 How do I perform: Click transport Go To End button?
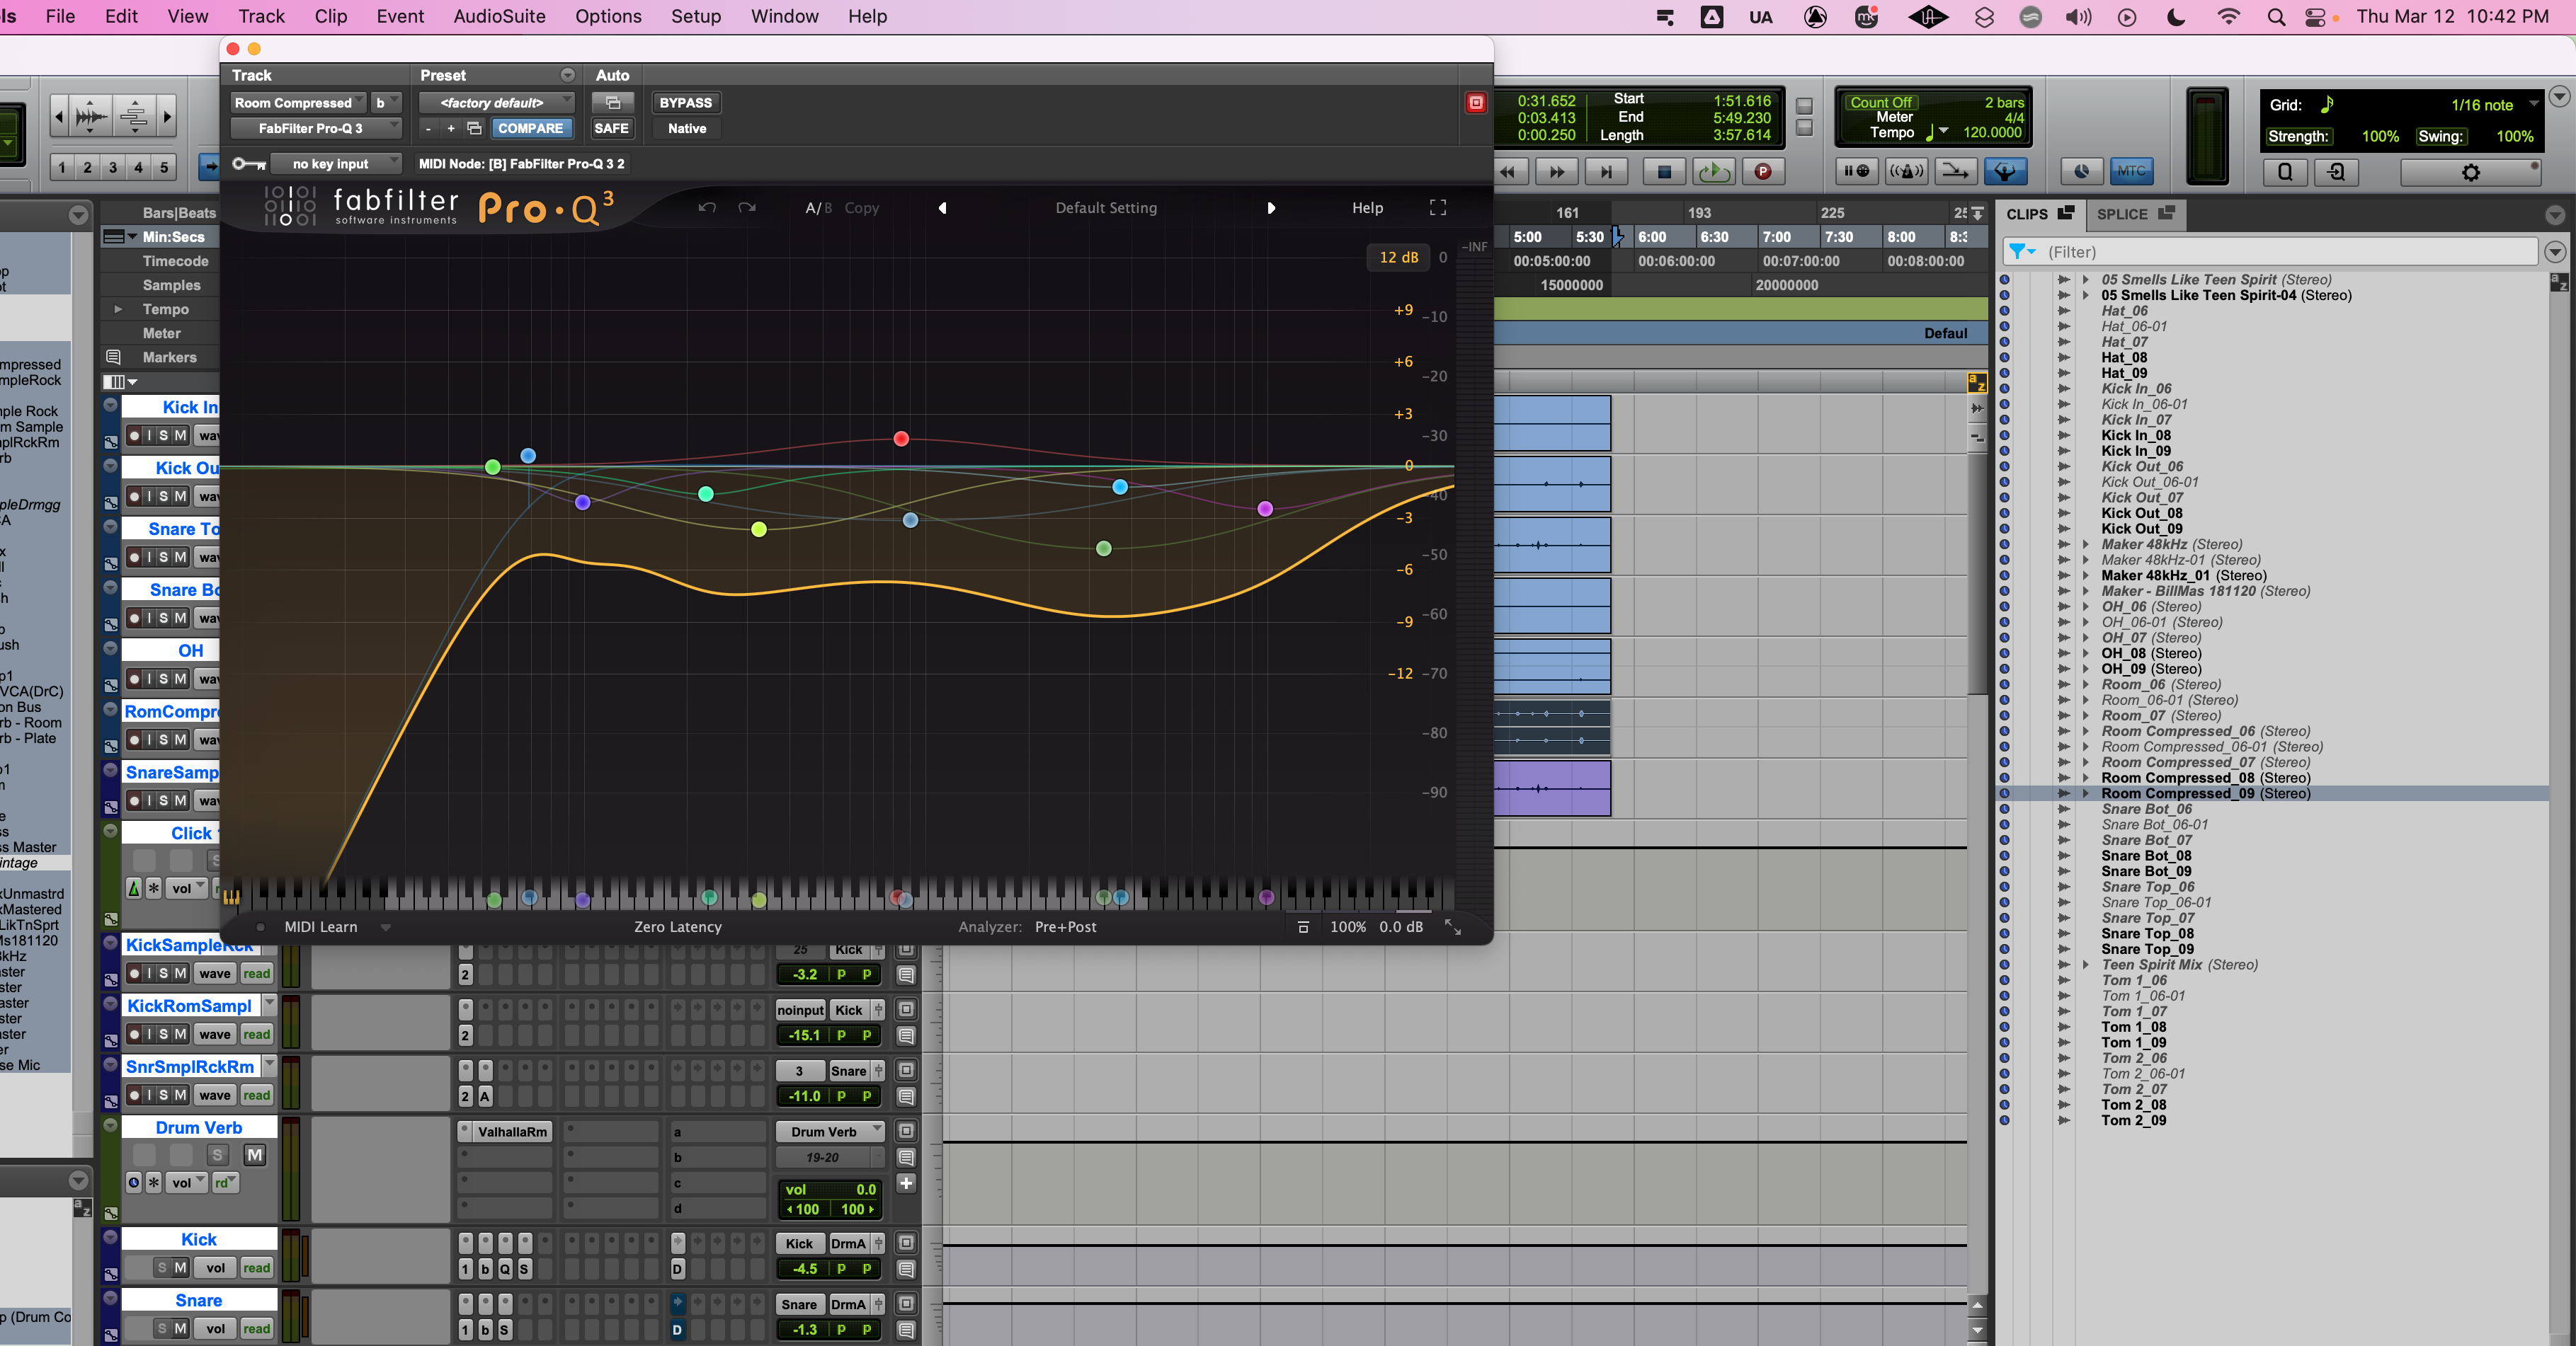(1606, 172)
